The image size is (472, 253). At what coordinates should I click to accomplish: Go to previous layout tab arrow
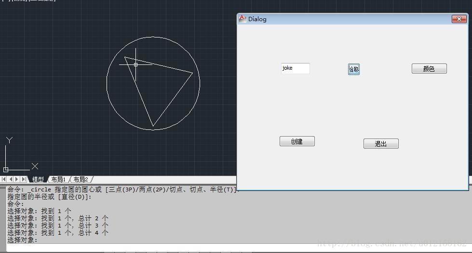(x=11, y=179)
